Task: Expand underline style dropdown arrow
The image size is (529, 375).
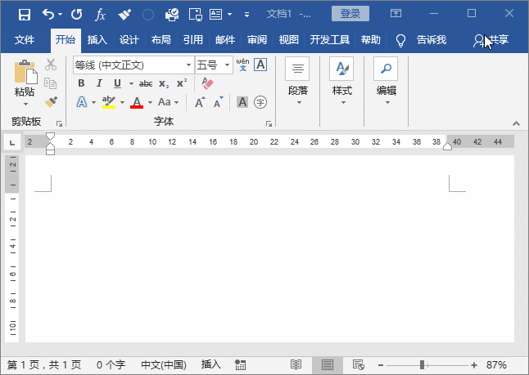Action: [x=131, y=83]
